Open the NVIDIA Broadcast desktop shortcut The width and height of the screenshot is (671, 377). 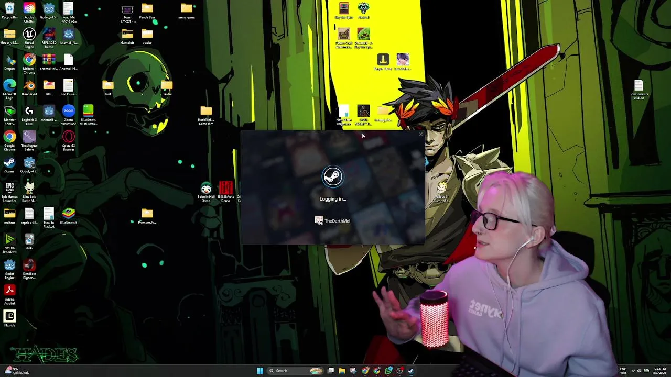(x=9, y=243)
